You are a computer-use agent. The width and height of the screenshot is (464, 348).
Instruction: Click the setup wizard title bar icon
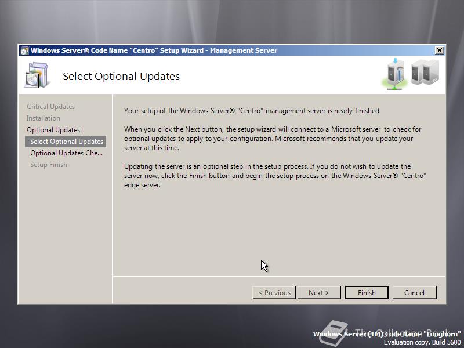coord(24,50)
